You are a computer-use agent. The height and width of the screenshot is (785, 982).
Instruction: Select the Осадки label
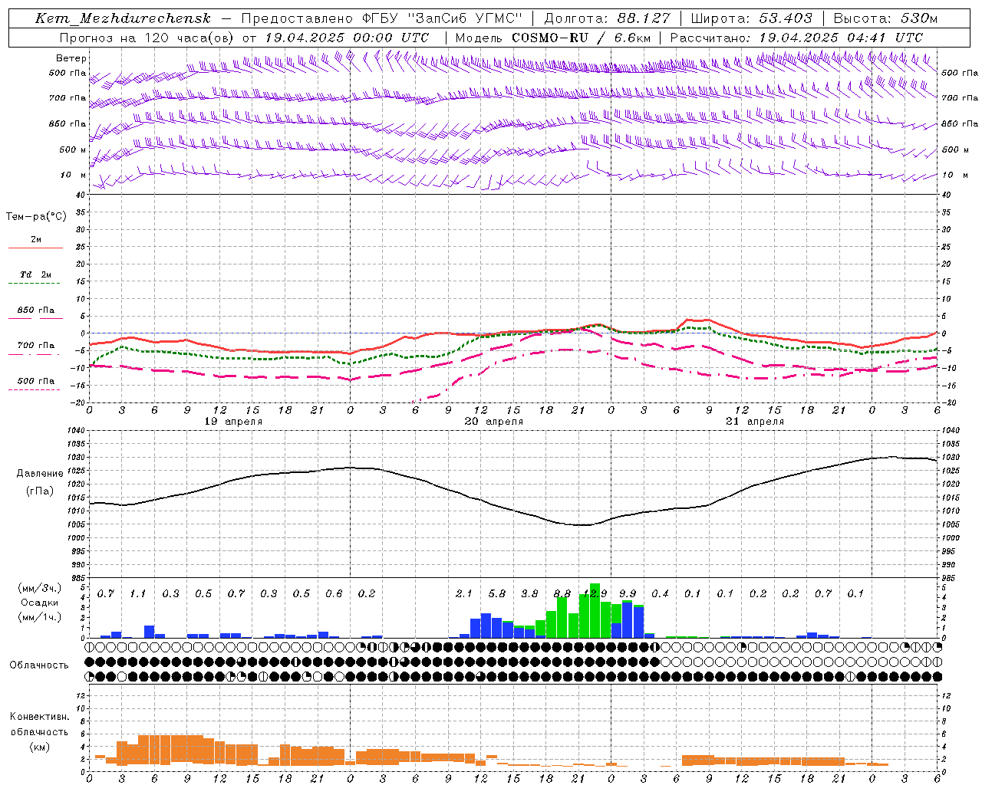pos(40,603)
